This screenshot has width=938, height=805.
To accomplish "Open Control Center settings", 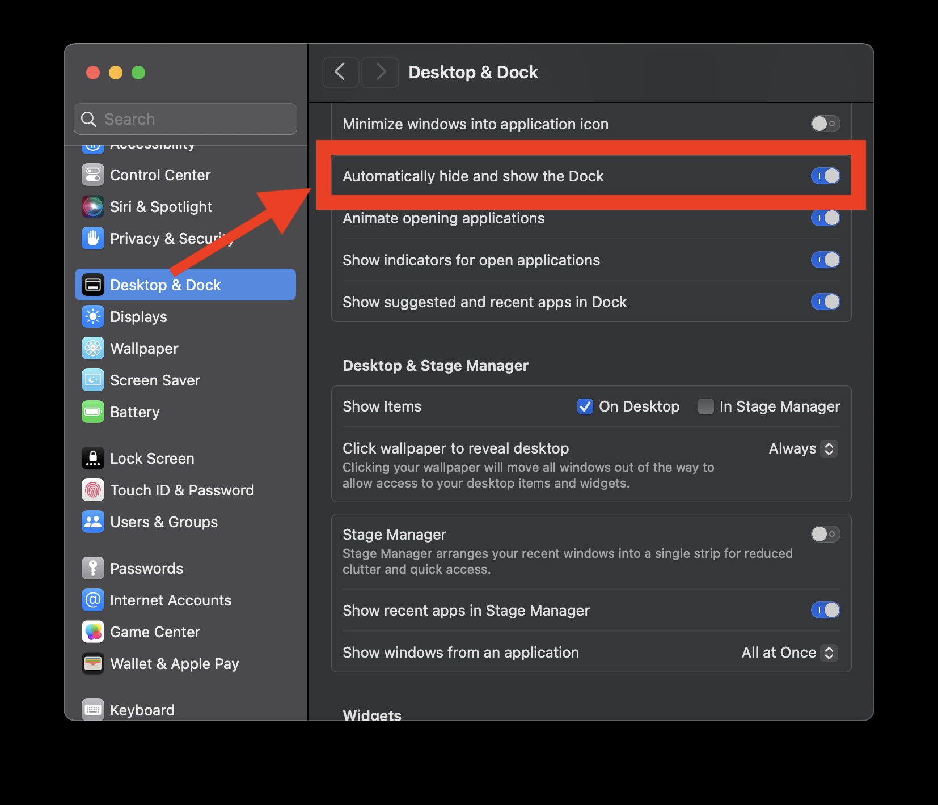I will [160, 175].
